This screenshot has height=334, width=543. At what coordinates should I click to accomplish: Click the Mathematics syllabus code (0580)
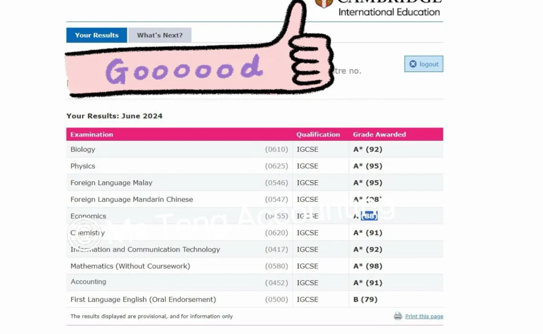click(x=276, y=266)
